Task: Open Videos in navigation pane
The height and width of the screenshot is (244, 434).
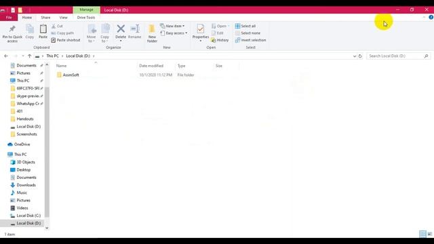Action: 22,208
